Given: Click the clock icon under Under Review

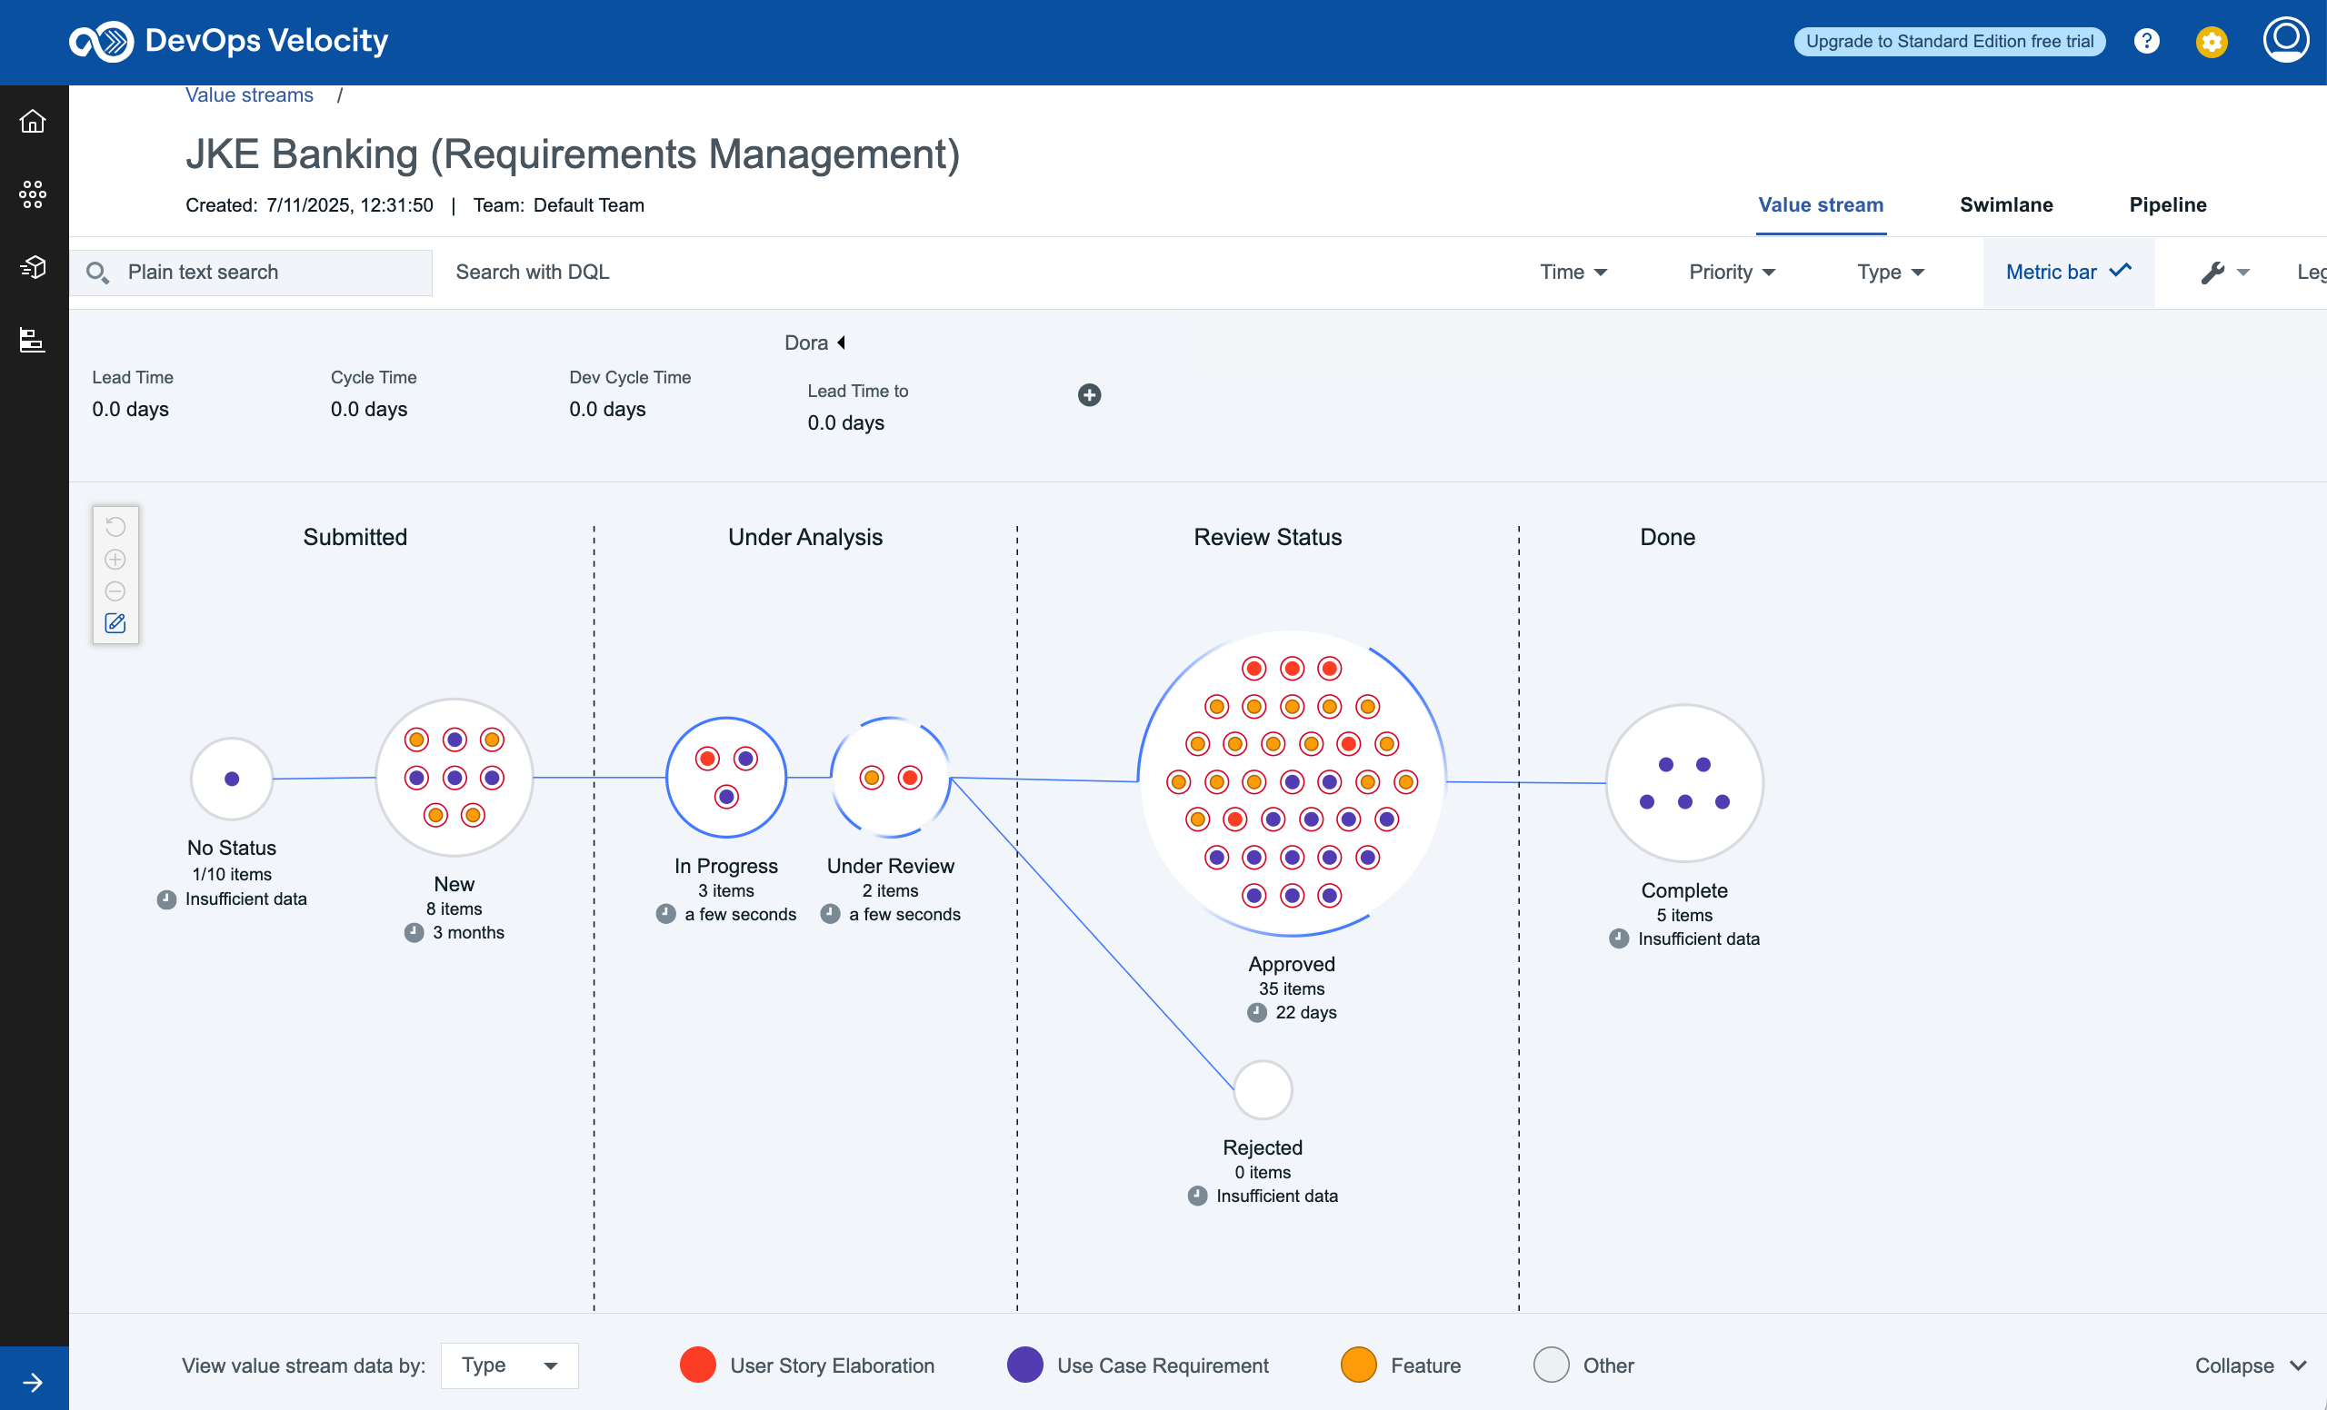Looking at the screenshot, I should 830,914.
